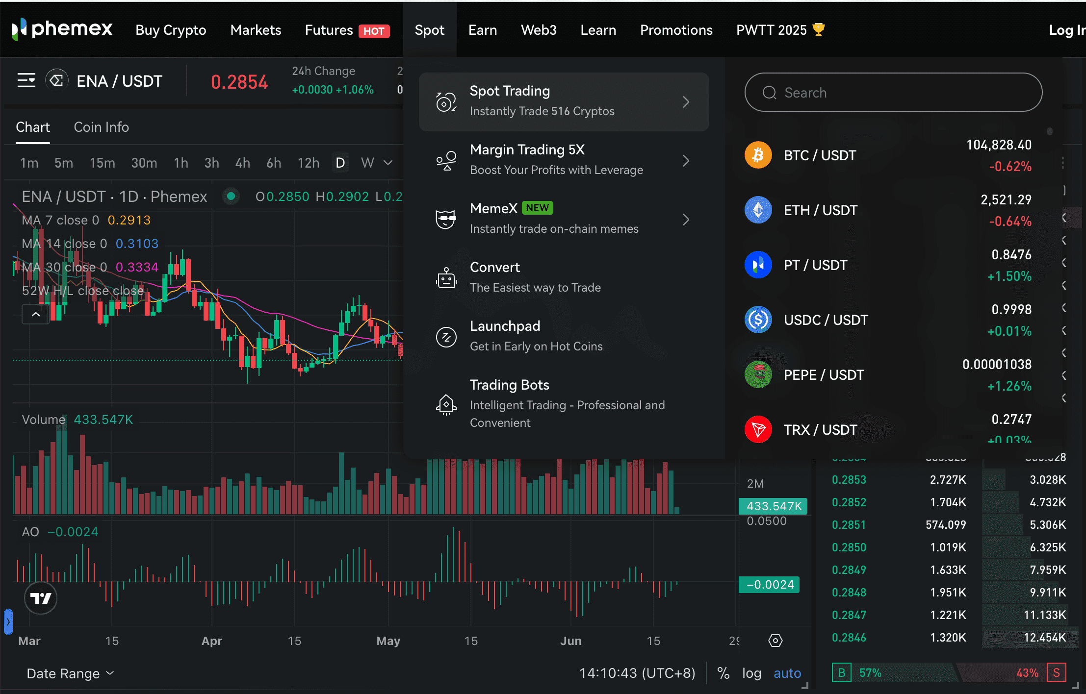The image size is (1086, 694).
Task: Click the PEPE coin icon
Action: (758, 374)
